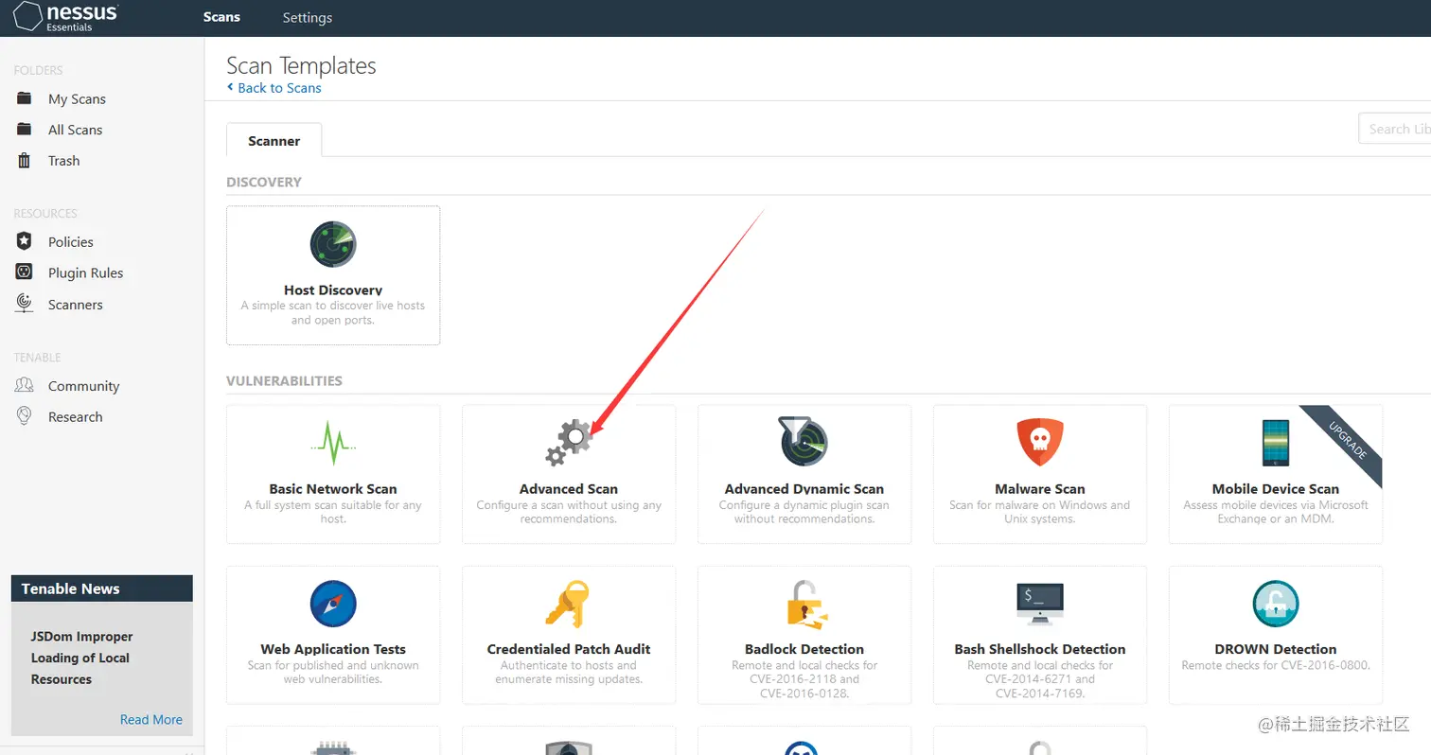Click the Search Library input field

coord(1394,129)
